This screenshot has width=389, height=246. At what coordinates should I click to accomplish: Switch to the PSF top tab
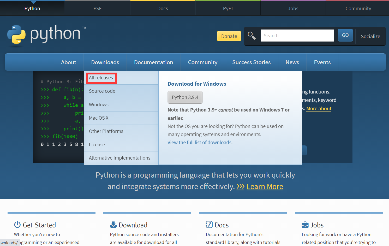[x=98, y=8]
